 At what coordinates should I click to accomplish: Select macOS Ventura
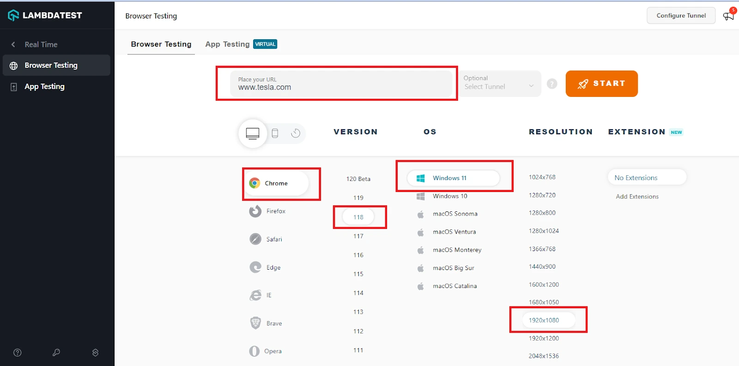pos(446,232)
